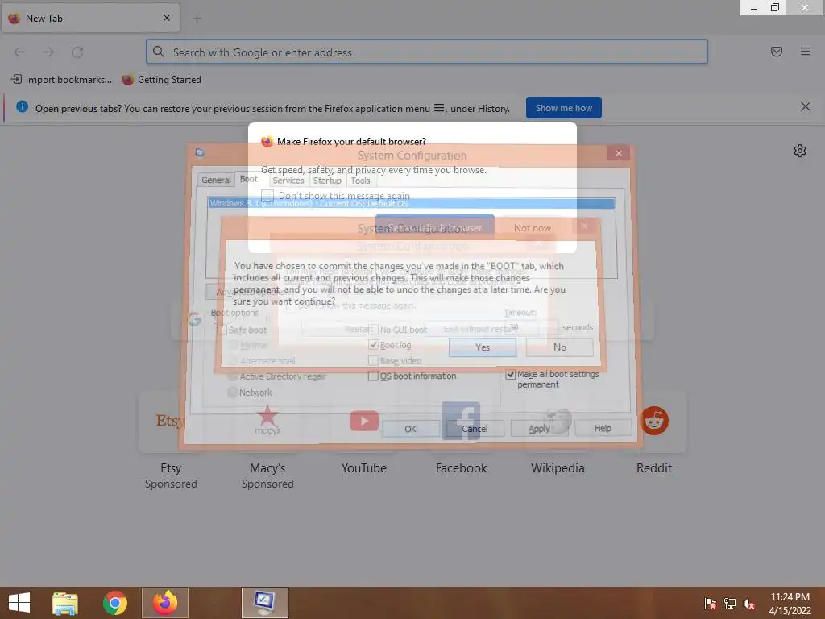Open the Save to Pocket icon
Image resolution: width=825 pixels, height=619 pixels.
point(777,52)
